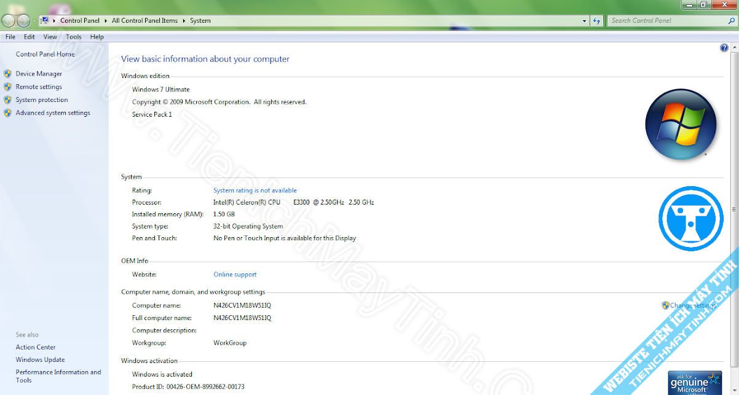Screen dimensions: 739x395
Task: Click the Back navigation arrow button
Action: [8, 21]
